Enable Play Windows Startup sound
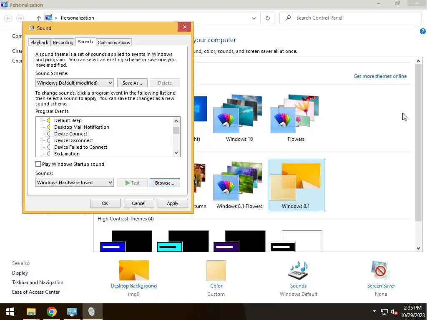This screenshot has height=320, width=427. click(38, 164)
